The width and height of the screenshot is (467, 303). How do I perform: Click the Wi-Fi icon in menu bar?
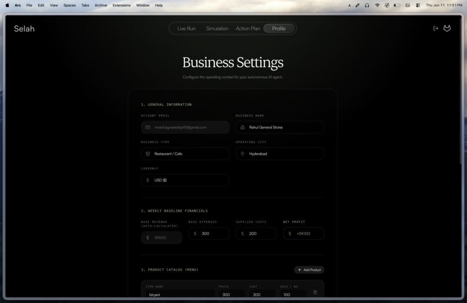(x=377, y=5)
